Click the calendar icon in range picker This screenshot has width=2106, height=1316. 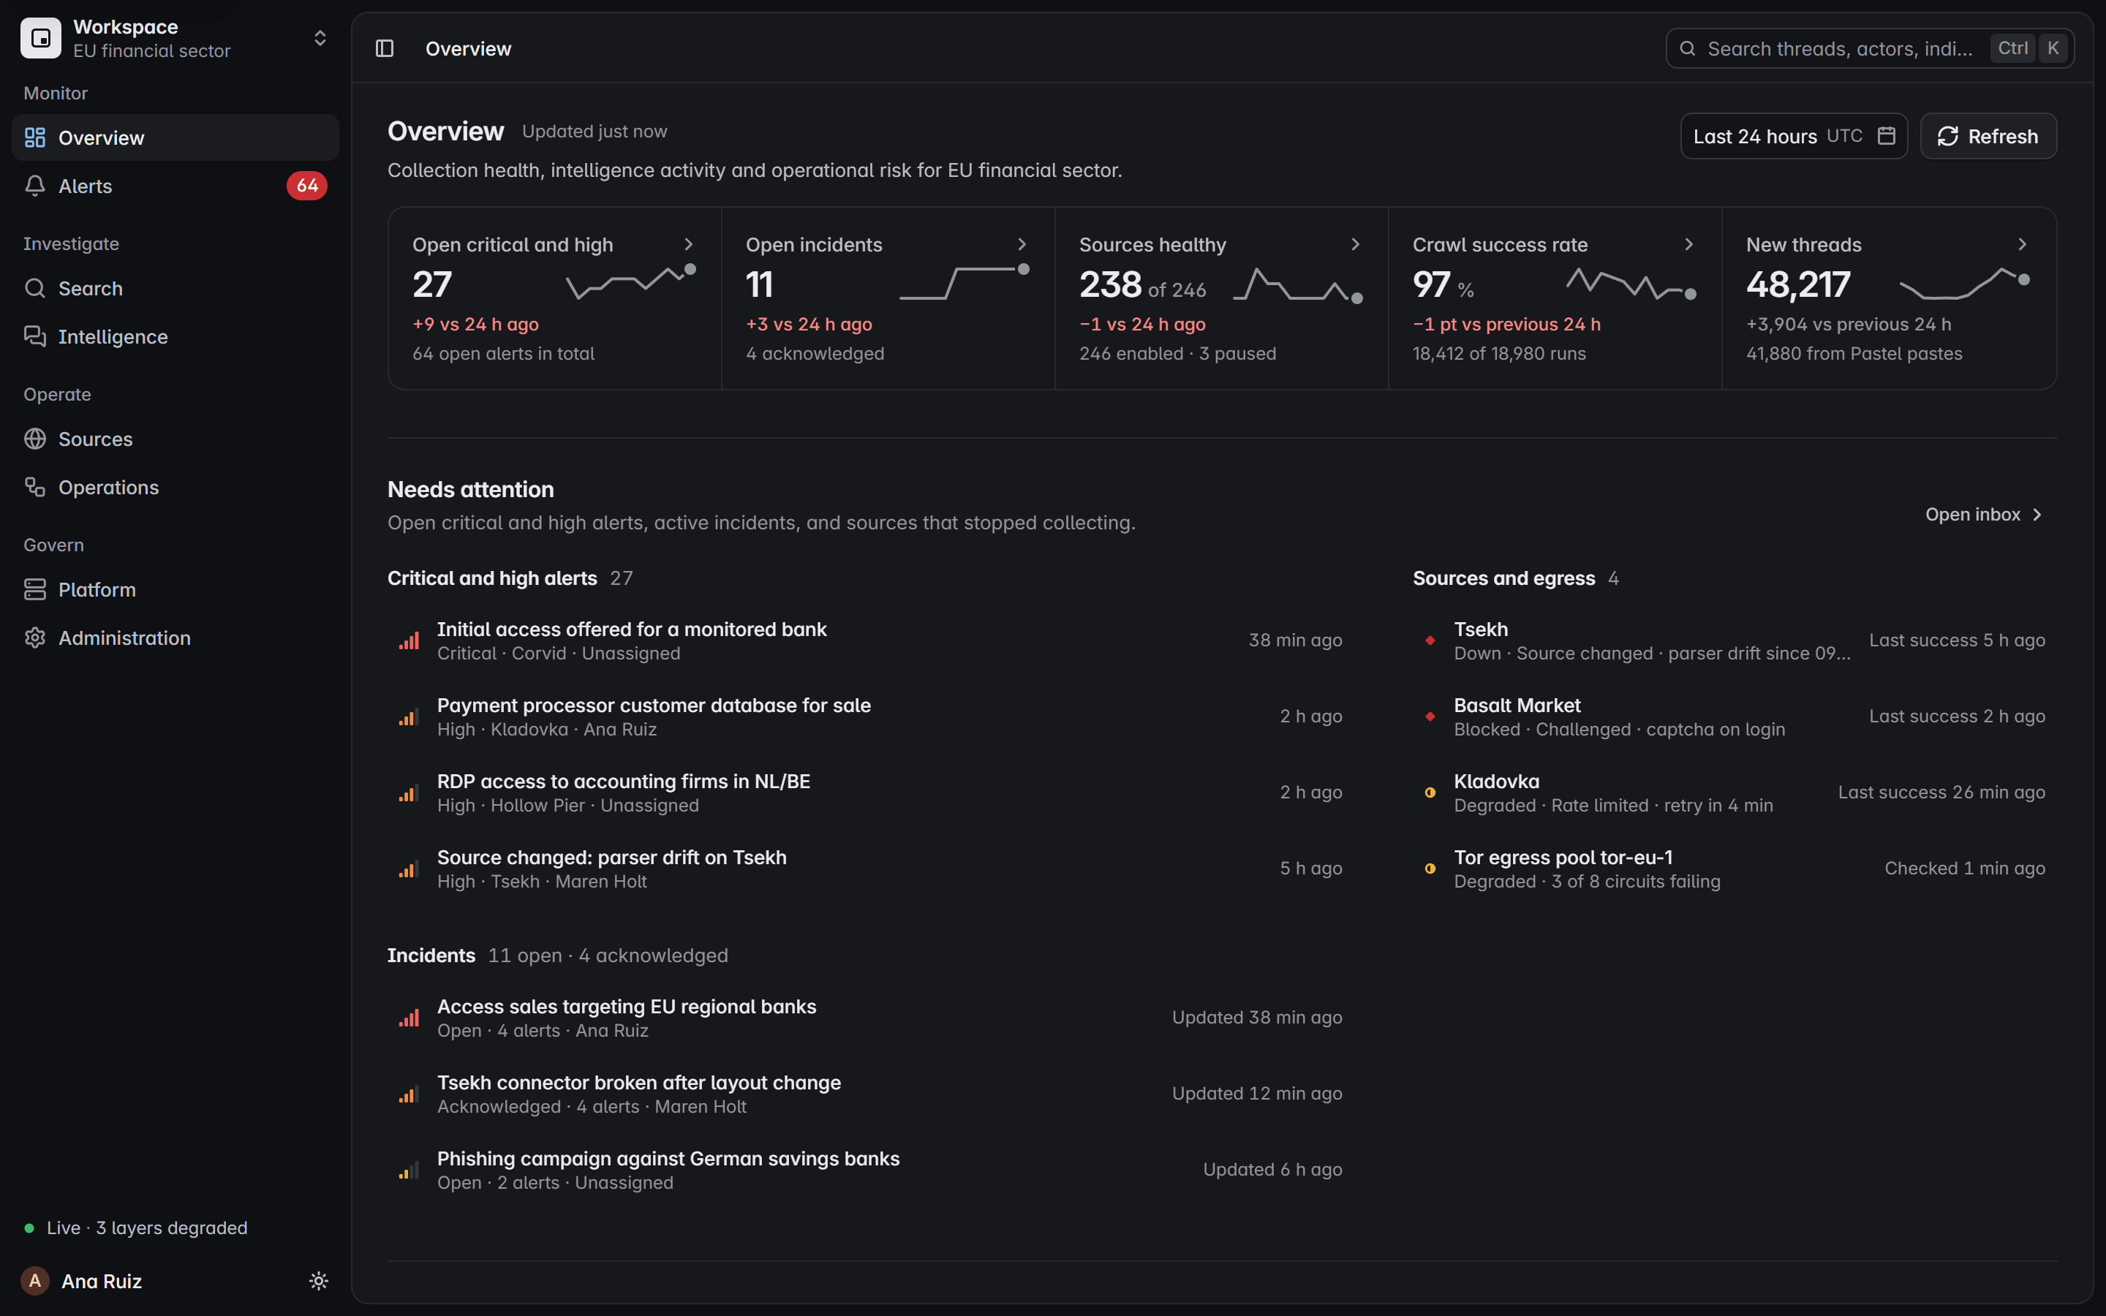coord(1886,136)
